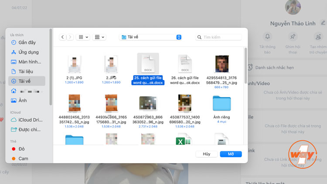Select Tài liệu in the sidebar
The height and width of the screenshot is (184, 327).
(x=27, y=71)
